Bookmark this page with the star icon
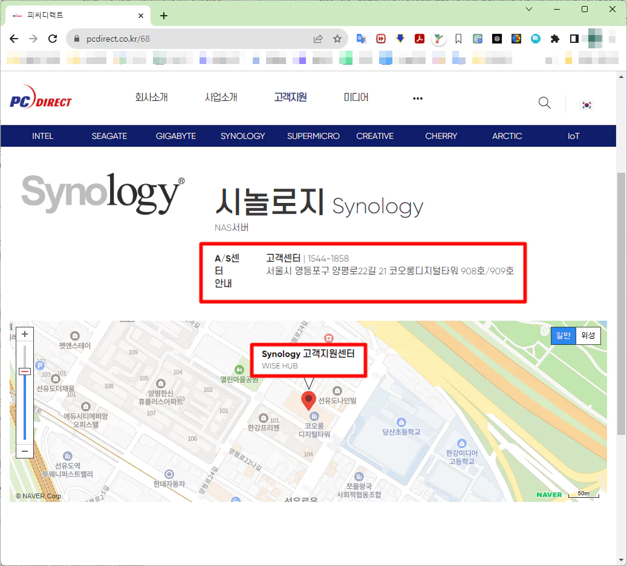The height and width of the screenshot is (566, 627). click(337, 39)
